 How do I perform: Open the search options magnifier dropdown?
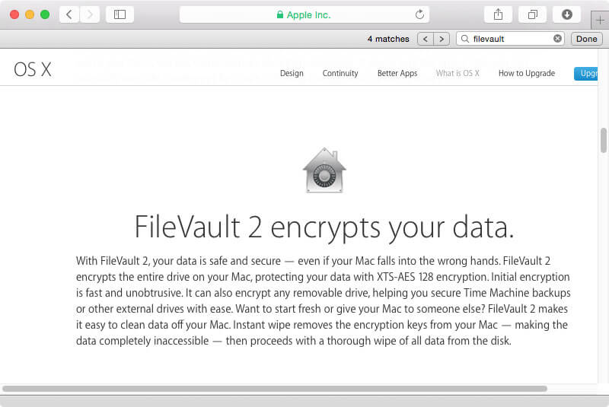pyautogui.click(x=464, y=39)
